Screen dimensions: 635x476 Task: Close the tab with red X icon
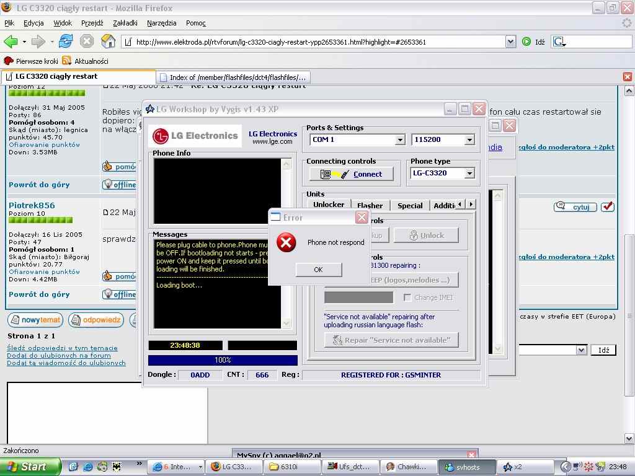627,77
